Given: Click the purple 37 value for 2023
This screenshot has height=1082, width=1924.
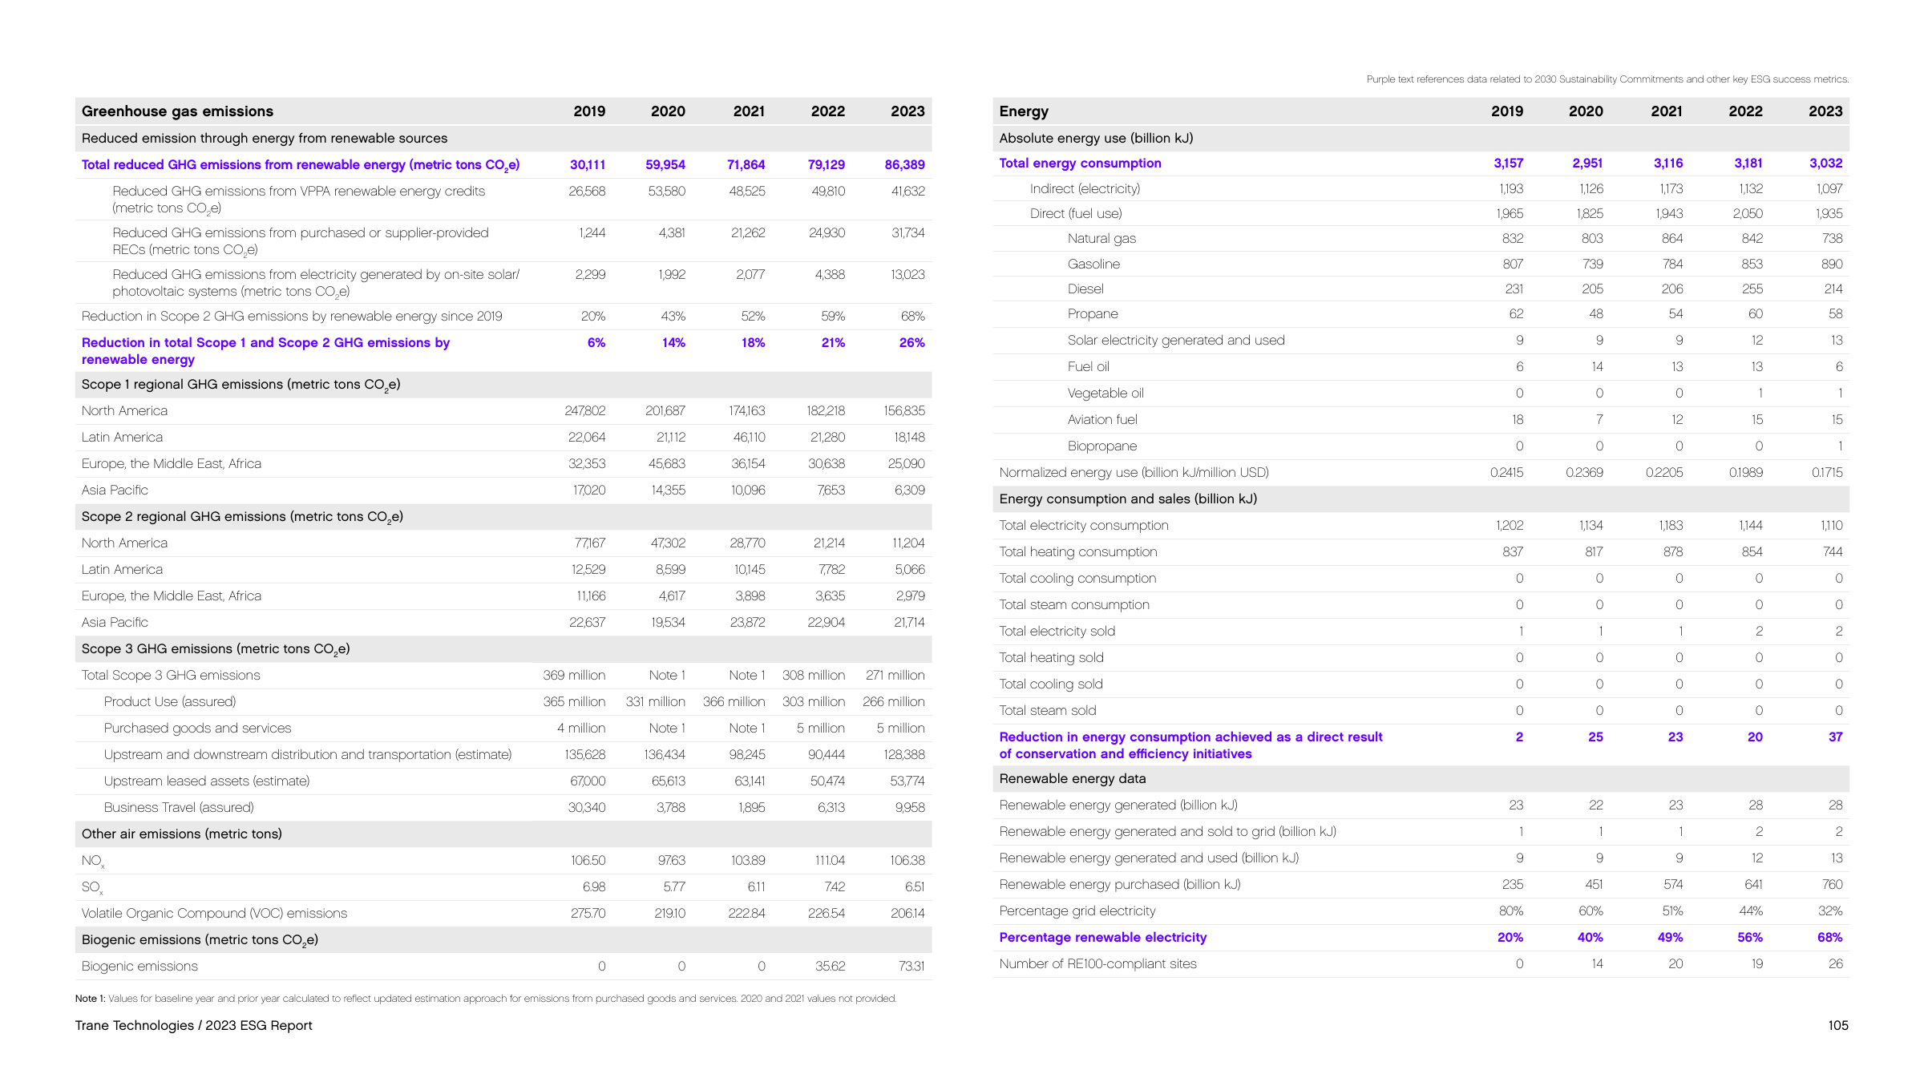Looking at the screenshot, I should click(1835, 737).
